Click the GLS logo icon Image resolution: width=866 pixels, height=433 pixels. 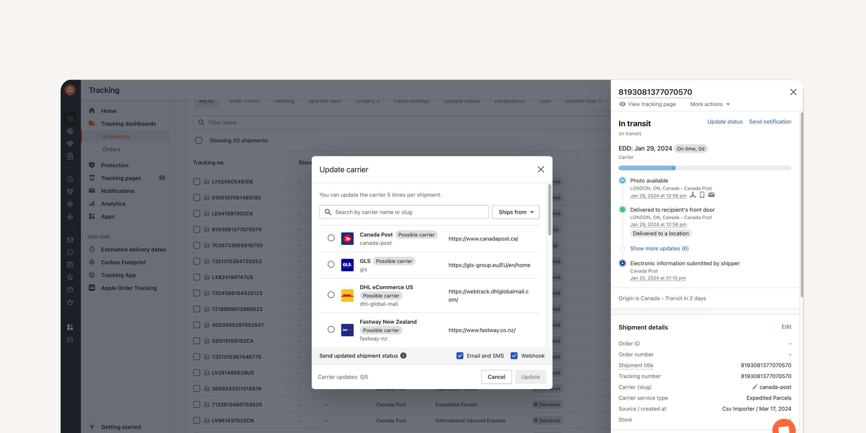pos(347,265)
